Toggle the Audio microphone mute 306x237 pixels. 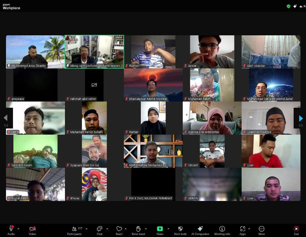tap(11, 229)
